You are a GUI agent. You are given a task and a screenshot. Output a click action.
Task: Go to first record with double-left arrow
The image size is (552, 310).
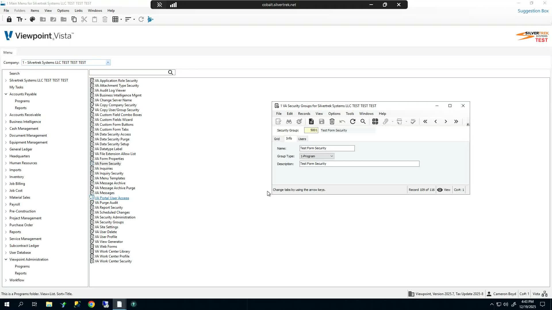click(425, 122)
